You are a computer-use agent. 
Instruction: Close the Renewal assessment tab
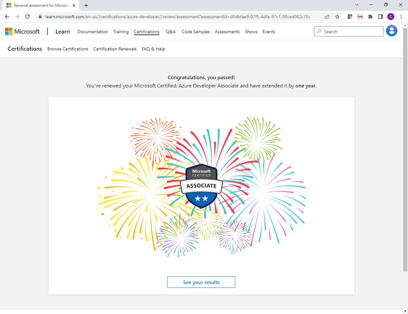click(x=74, y=5)
